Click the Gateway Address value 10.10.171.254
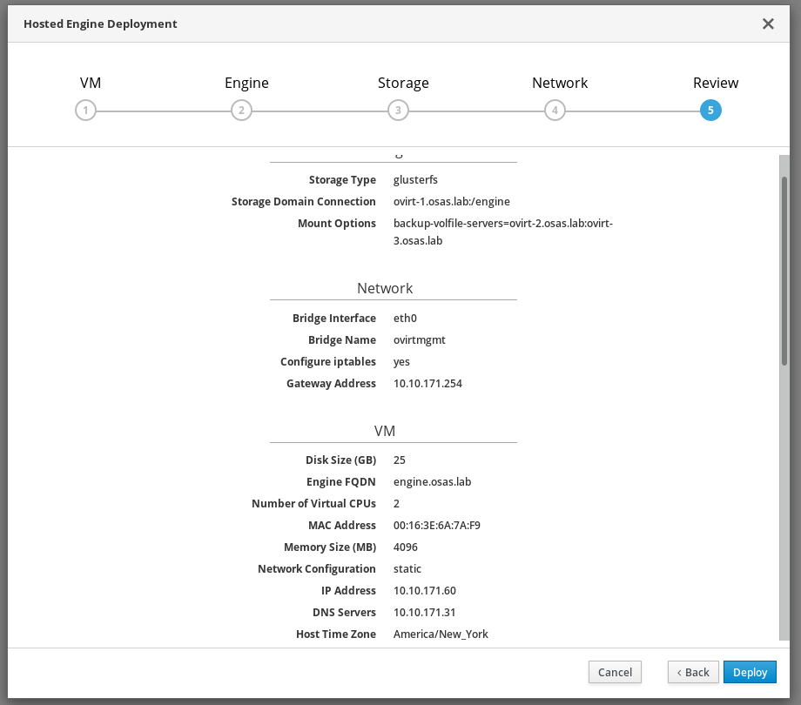Image resolution: width=801 pixels, height=705 pixels. tap(427, 384)
